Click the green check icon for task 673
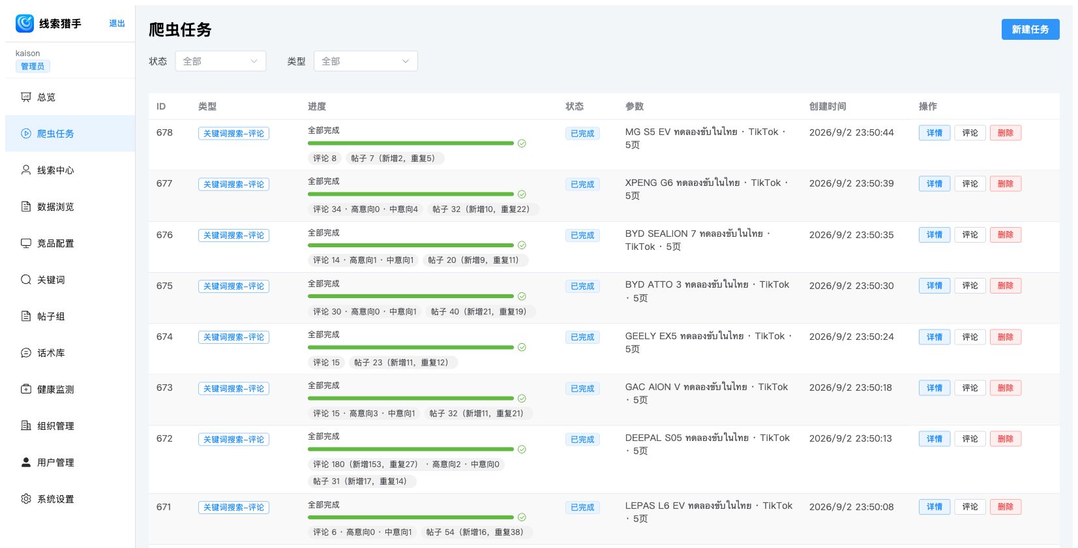Screen dimensions: 1078x548 522,399
